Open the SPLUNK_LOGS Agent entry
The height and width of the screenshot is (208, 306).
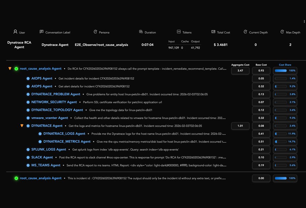49,149
